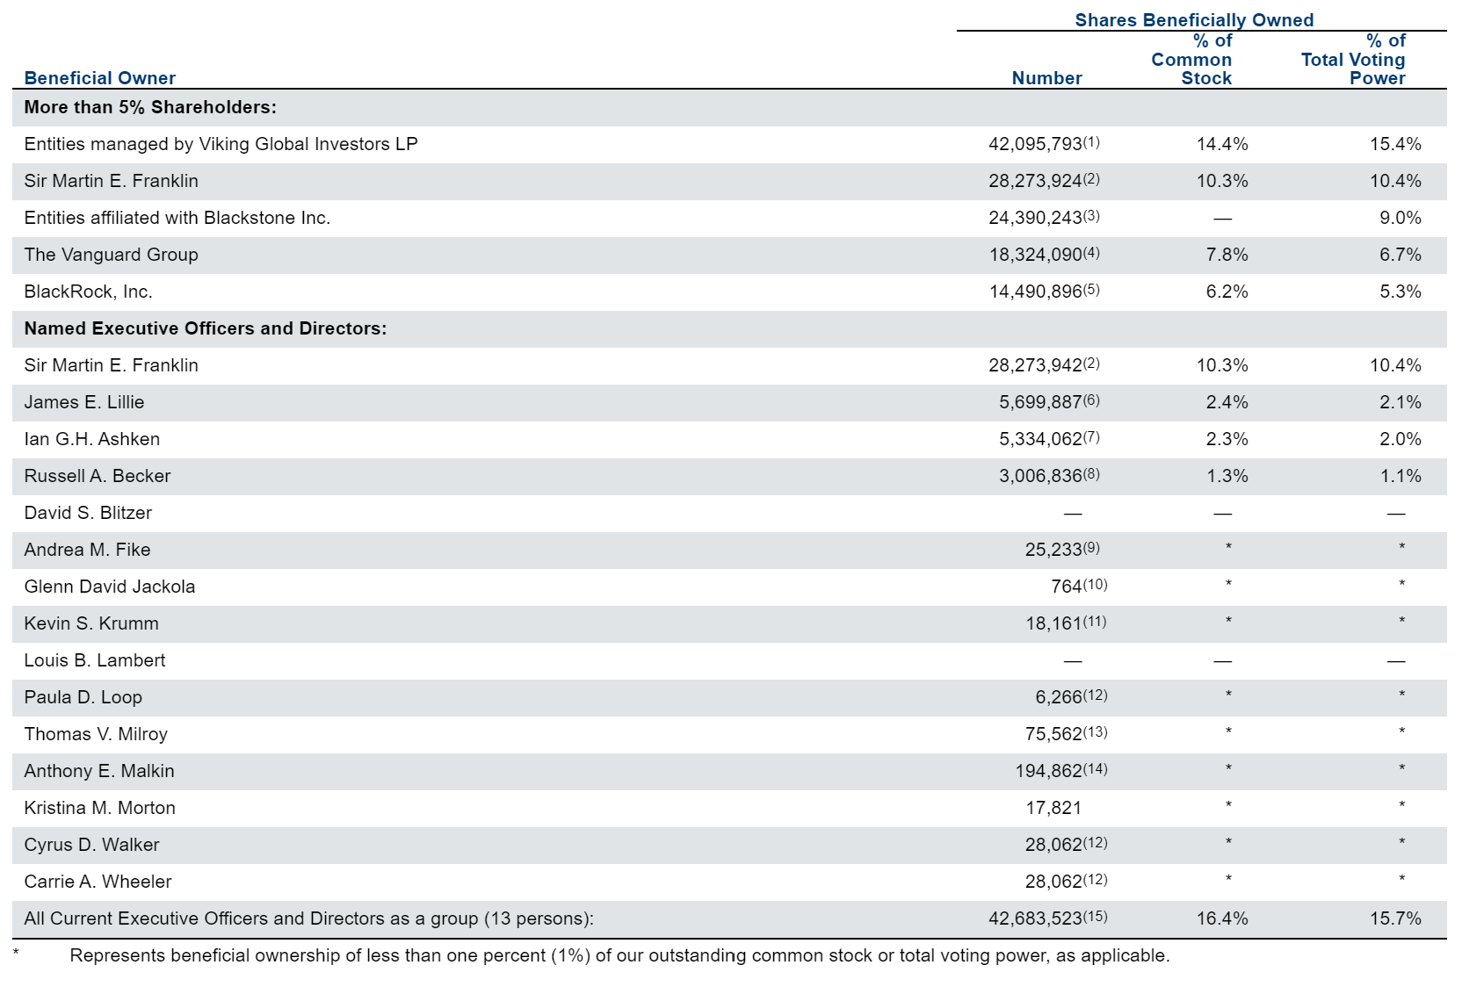
Task: Click 'Anthony E. Malkin' row name
Action: click(99, 771)
